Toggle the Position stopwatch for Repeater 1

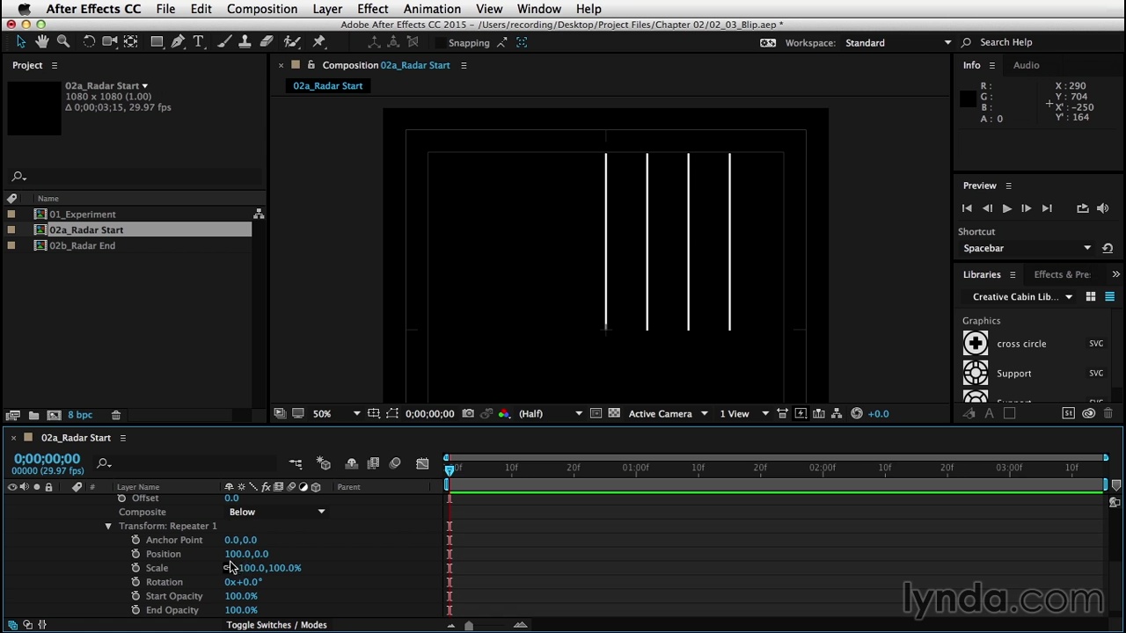point(135,554)
